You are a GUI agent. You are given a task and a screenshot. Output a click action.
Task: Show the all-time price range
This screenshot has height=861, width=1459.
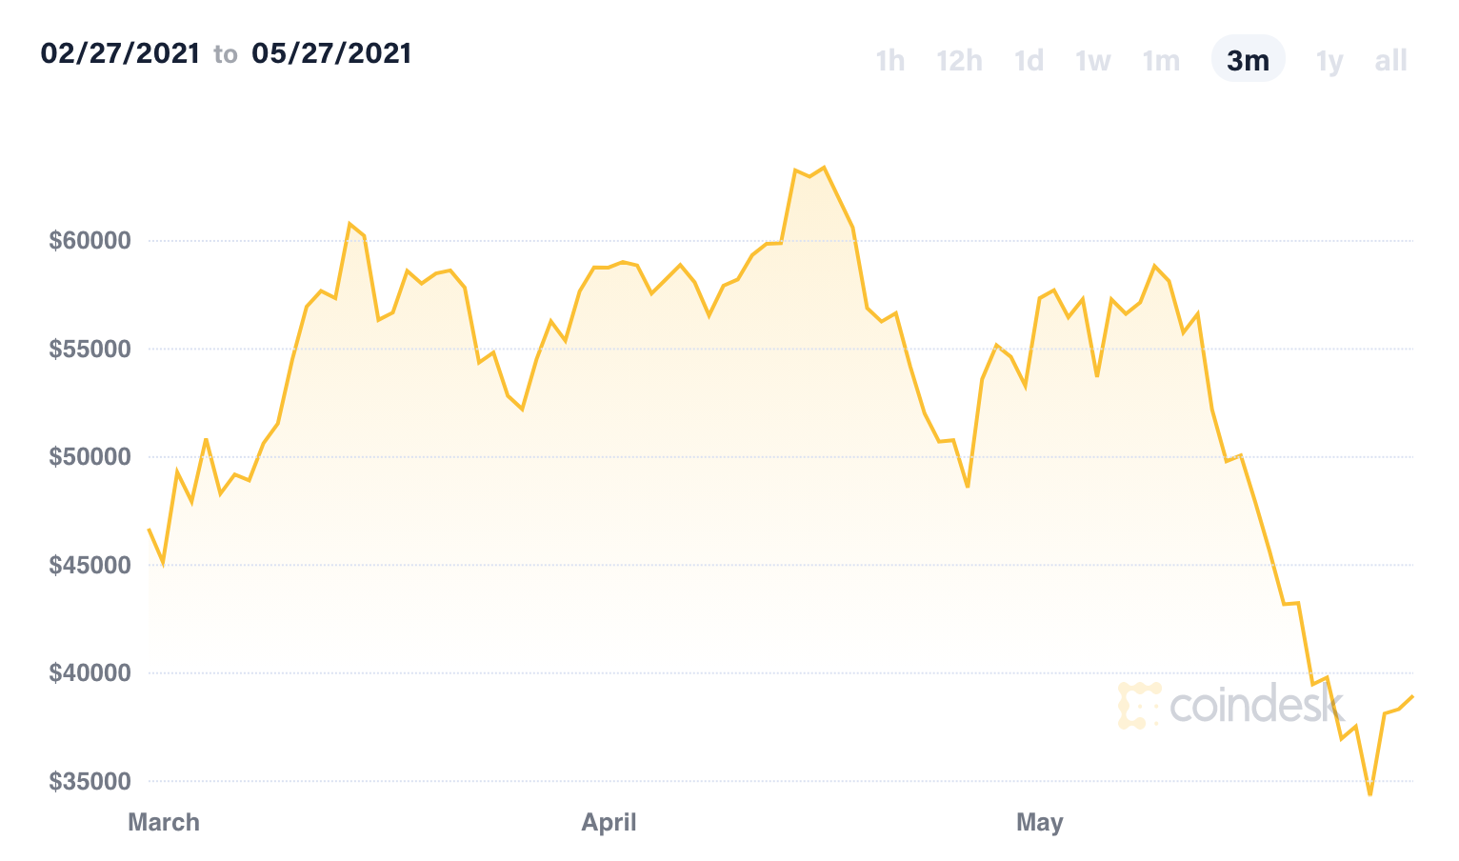(x=1390, y=61)
